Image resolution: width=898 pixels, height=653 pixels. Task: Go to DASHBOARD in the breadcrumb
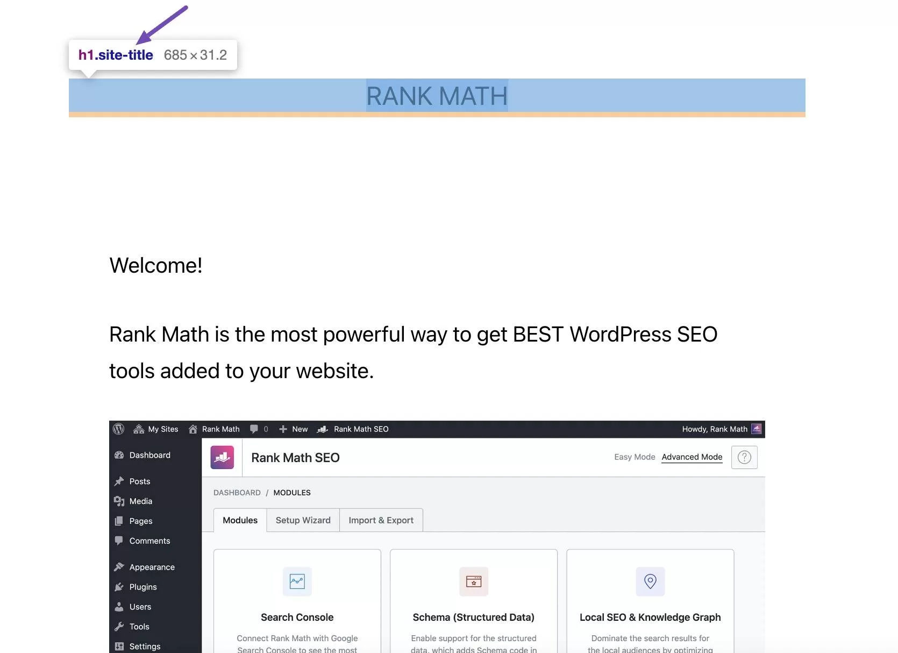[x=237, y=493]
